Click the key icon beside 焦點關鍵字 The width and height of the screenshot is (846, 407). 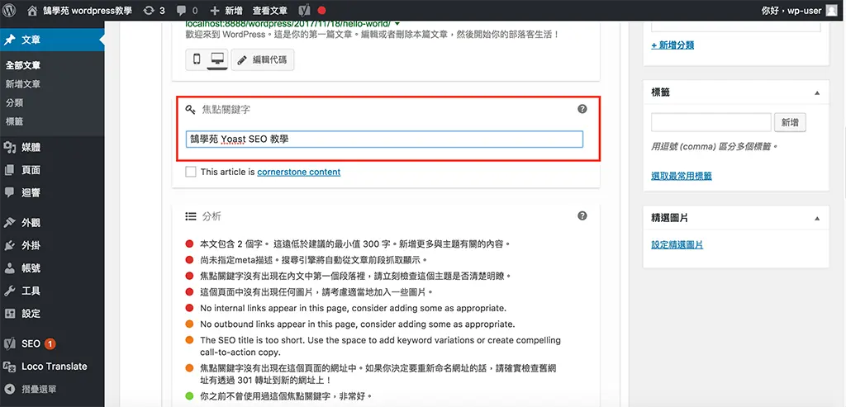190,110
